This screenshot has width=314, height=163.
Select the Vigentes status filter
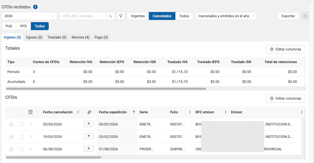coord(138,16)
